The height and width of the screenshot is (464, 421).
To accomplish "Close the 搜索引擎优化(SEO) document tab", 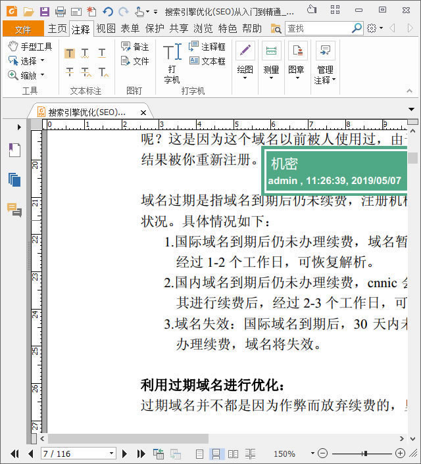I will point(143,113).
